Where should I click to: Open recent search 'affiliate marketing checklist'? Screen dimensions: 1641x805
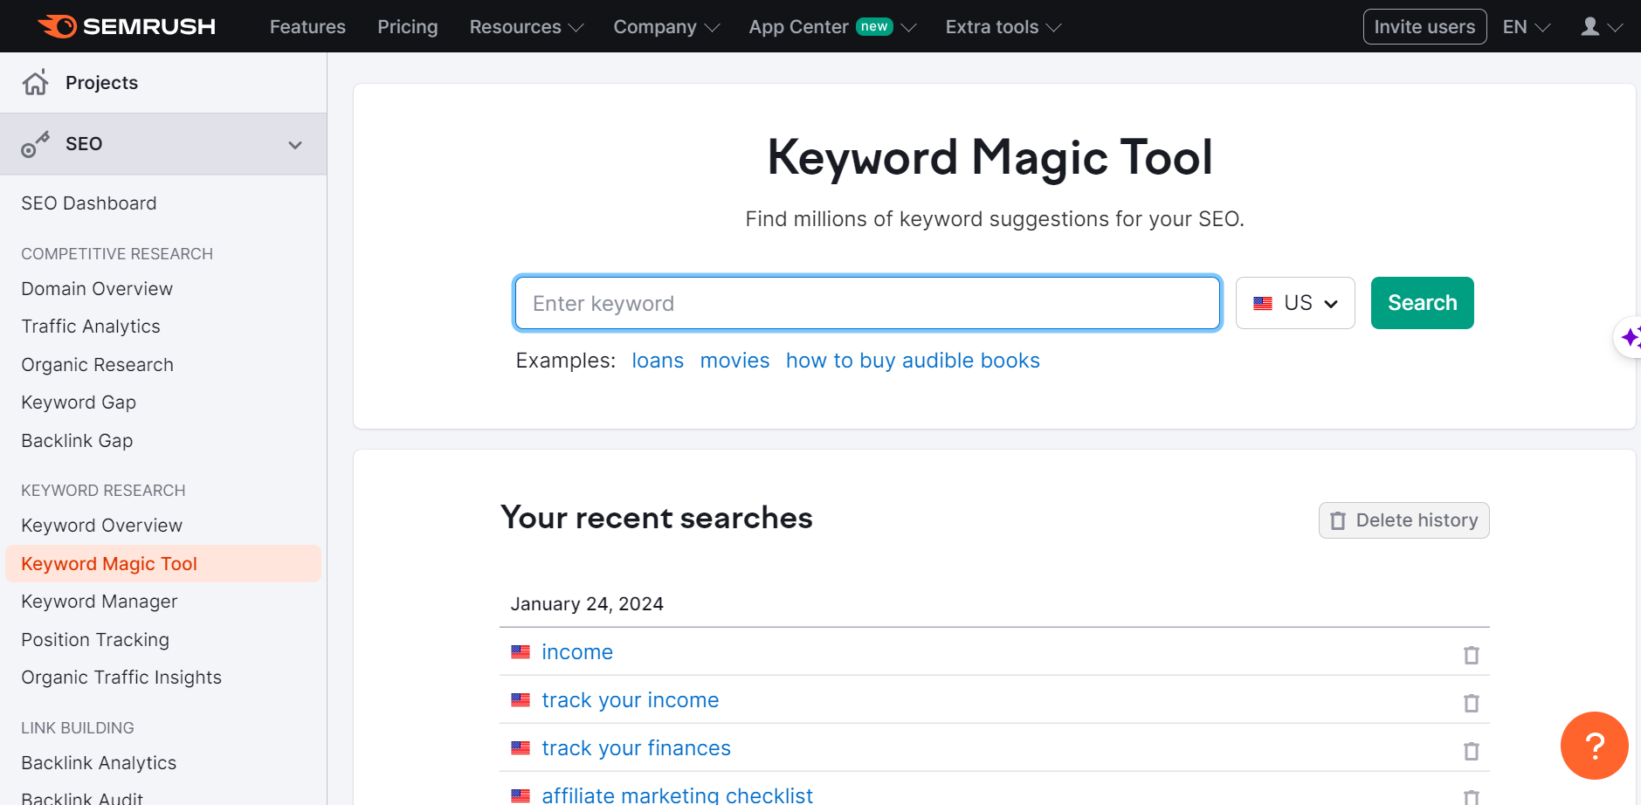point(677,795)
